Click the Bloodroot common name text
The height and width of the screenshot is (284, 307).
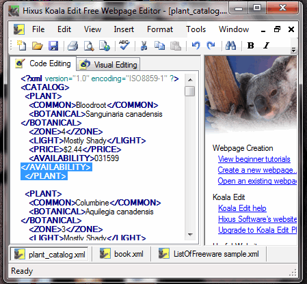91,105
